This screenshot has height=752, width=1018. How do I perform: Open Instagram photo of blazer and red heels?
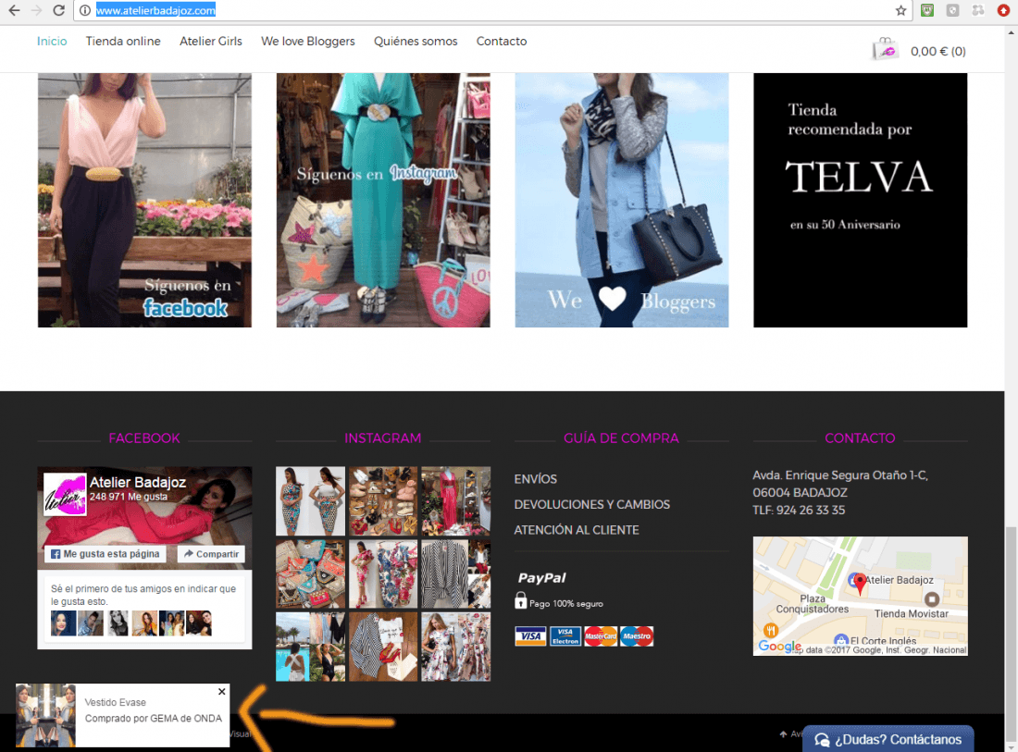coord(383,647)
